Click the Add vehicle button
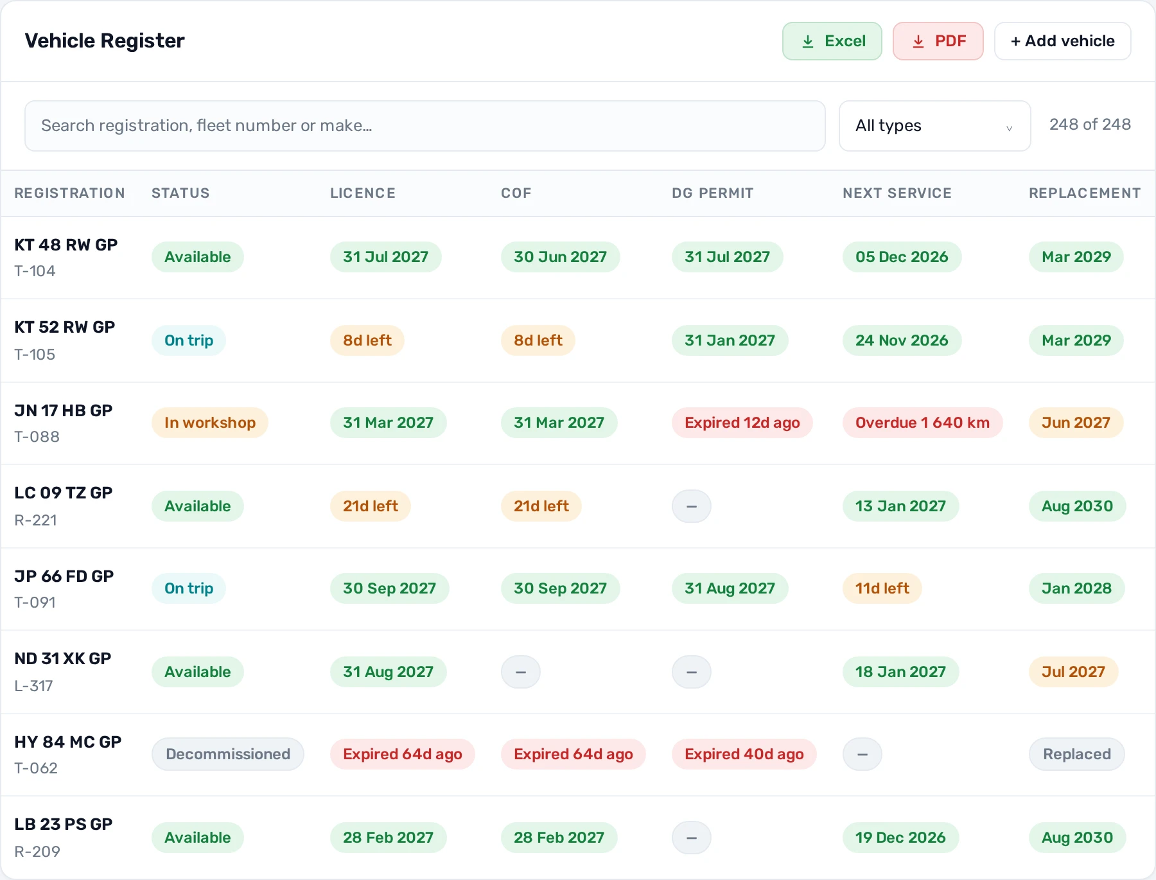Viewport: 1156px width, 880px height. pos(1062,41)
